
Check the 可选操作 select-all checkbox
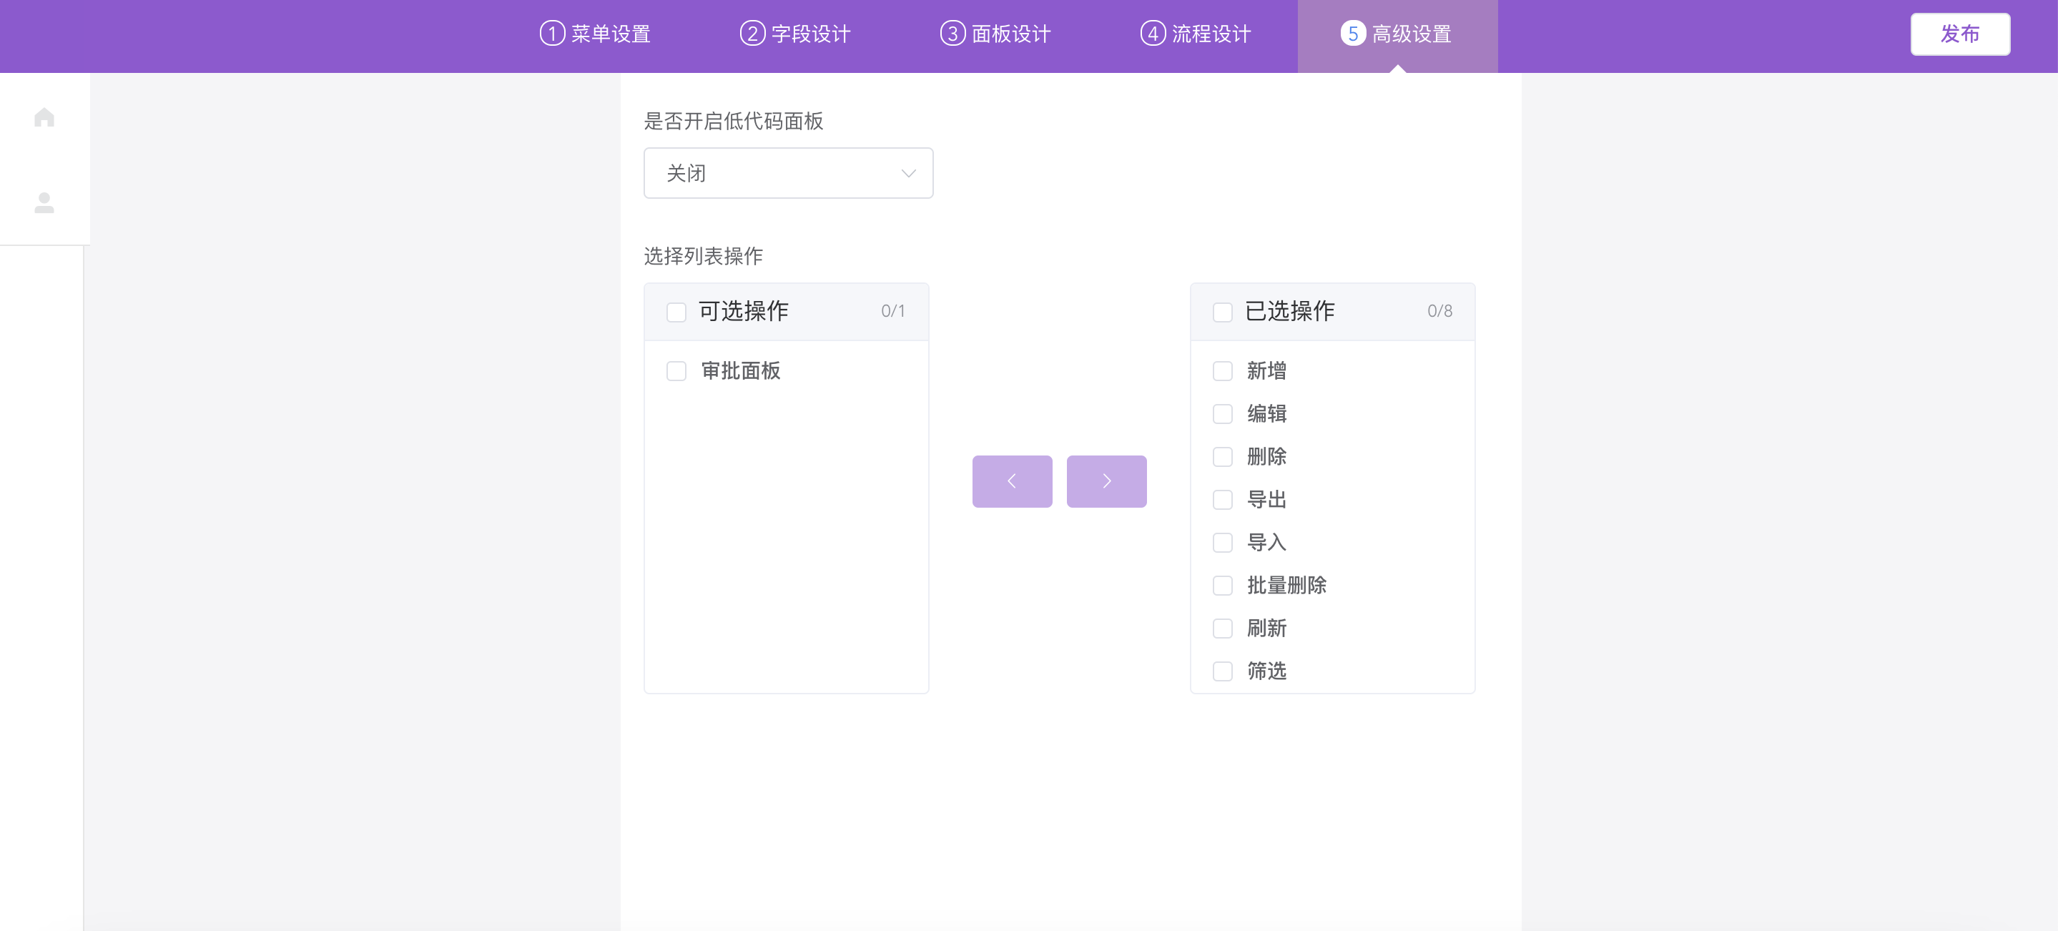coord(676,312)
